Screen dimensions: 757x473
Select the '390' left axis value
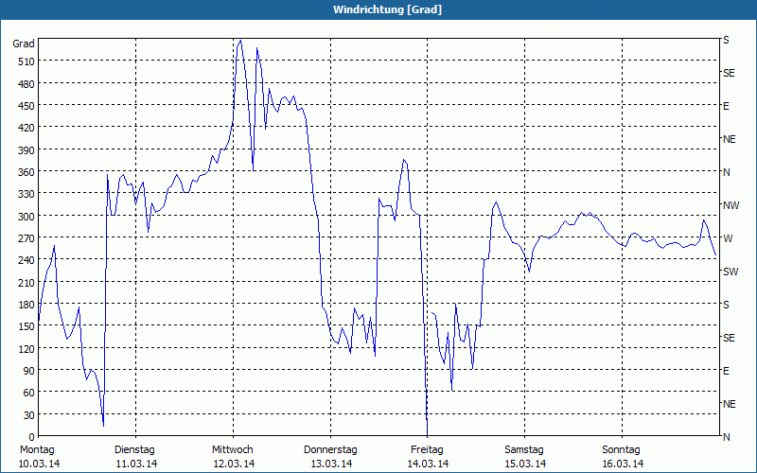click(26, 150)
